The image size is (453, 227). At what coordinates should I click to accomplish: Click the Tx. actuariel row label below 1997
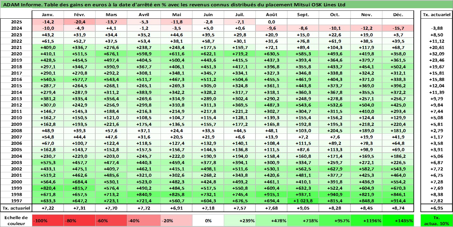pos(16,208)
